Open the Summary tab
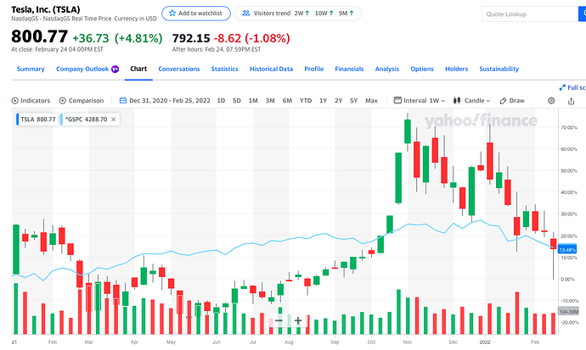586x350 pixels. click(31, 69)
